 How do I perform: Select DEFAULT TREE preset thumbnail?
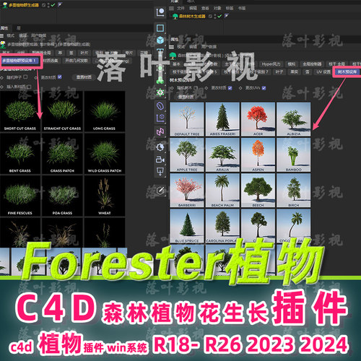[187, 119]
